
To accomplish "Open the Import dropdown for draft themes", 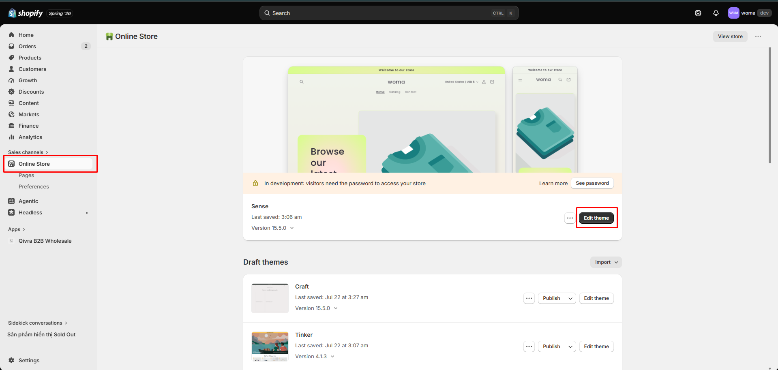I will [x=606, y=262].
